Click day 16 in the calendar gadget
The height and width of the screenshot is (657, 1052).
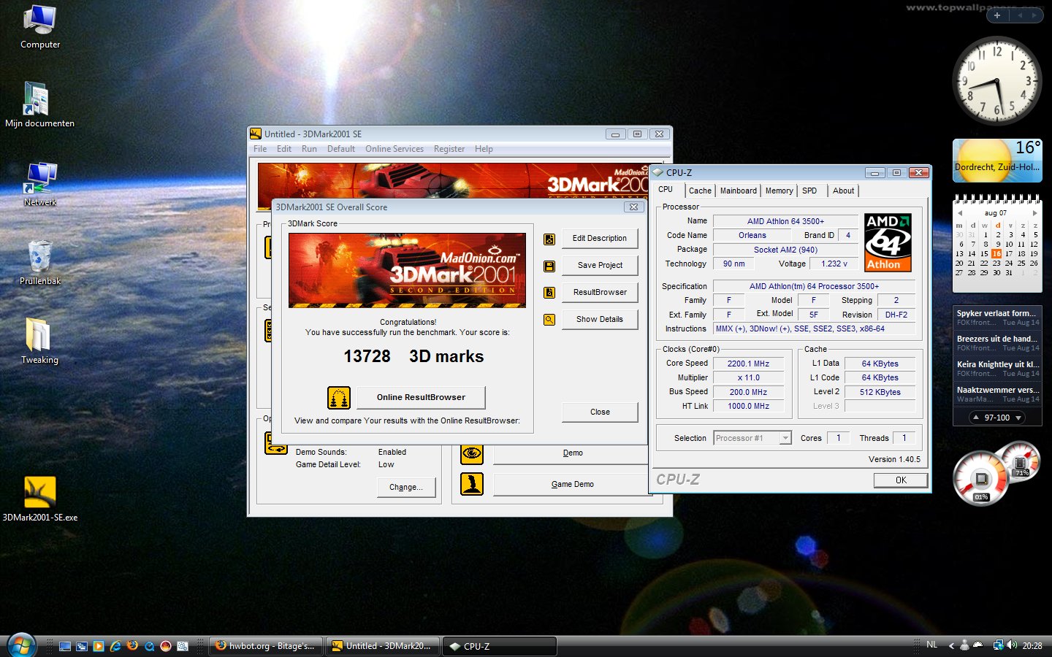[x=996, y=253]
